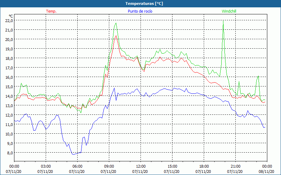Click the °C unit label on the y-axis
Image resolution: width=281 pixels, height=175 pixels.
[x=11, y=16]
